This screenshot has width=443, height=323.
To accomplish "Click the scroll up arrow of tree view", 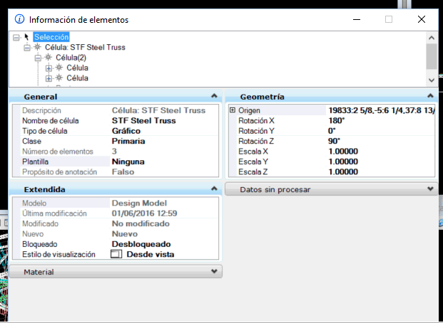I will 432,38.
